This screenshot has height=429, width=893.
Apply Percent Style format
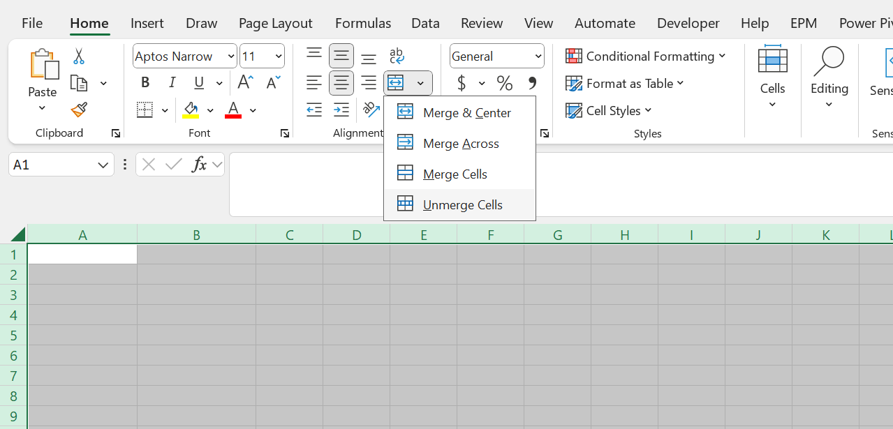(505, 84)
